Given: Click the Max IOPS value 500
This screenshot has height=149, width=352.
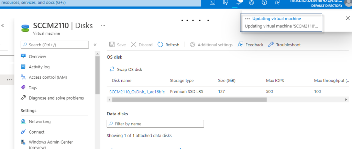Looking at the screenshot, I should (x=269, y=91).
